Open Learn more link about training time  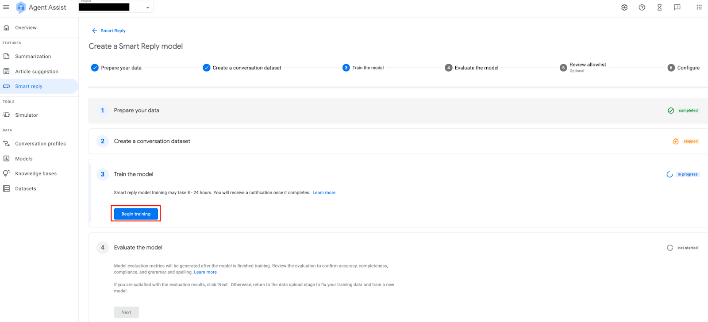pos(324,193)
